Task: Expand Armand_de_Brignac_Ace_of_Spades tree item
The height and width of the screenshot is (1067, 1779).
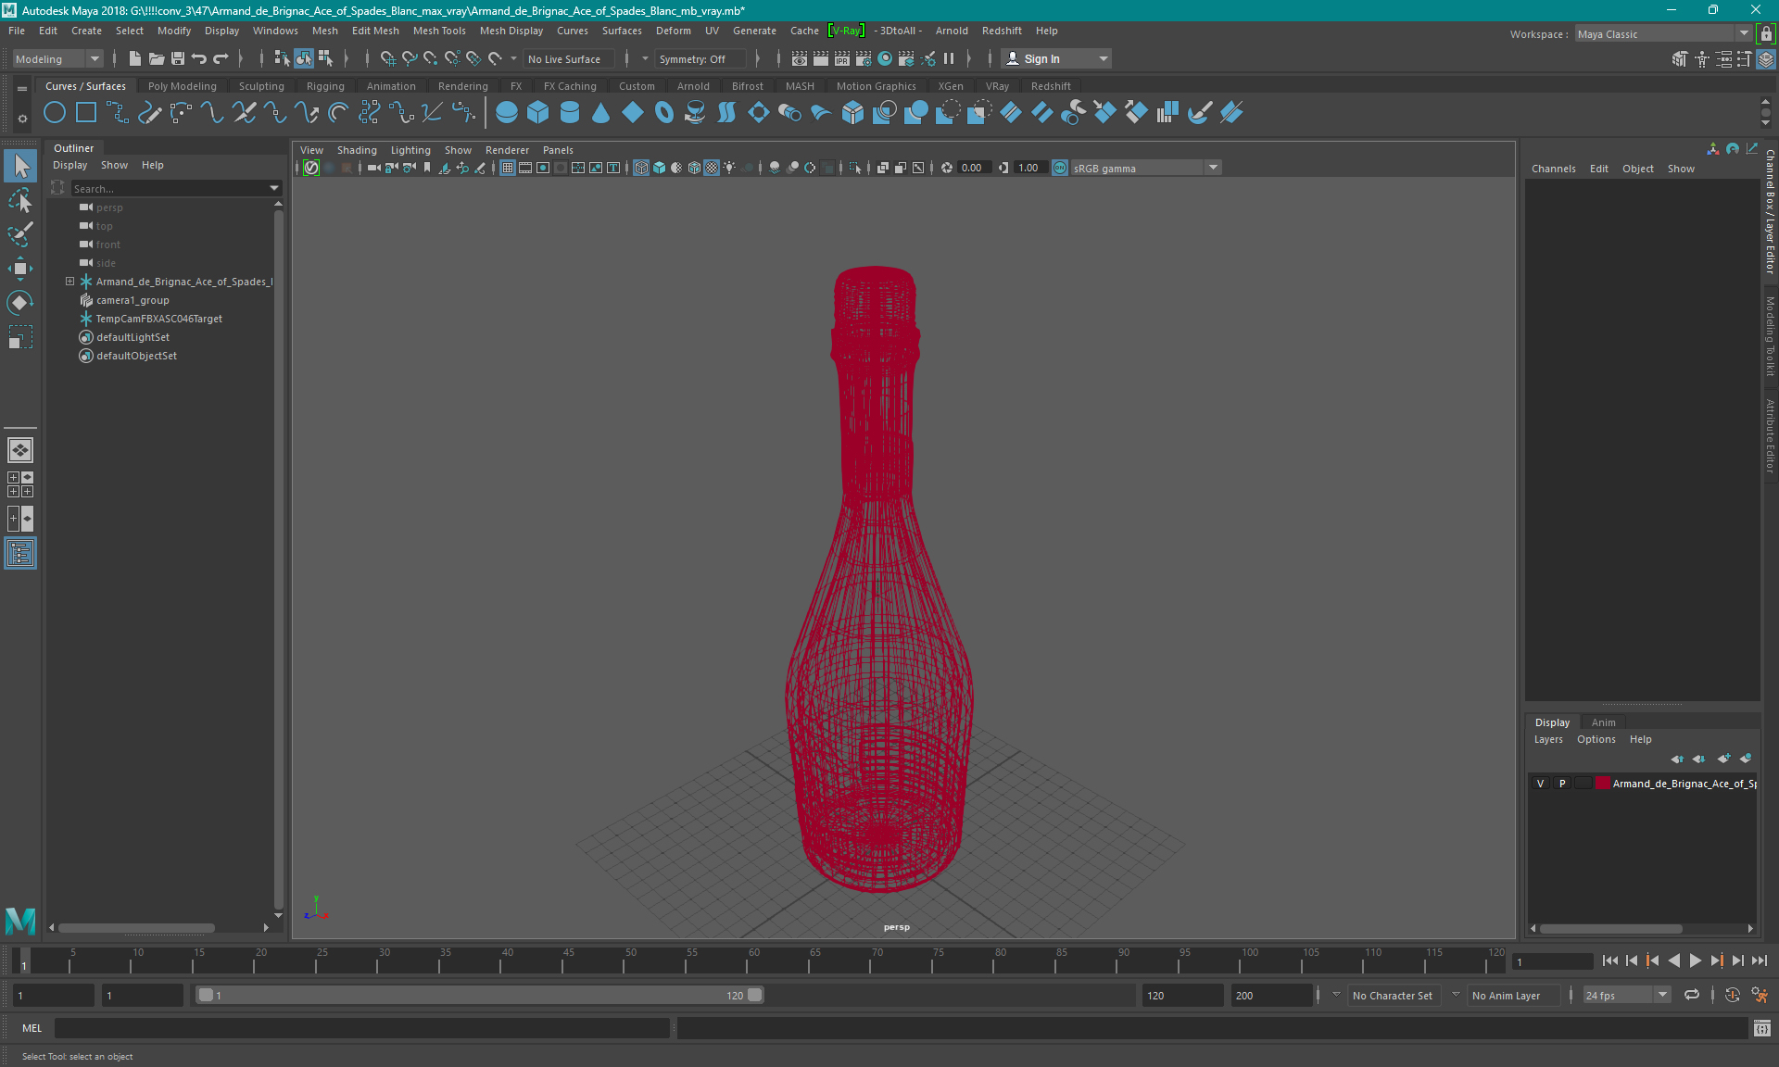Action: coord(69,281)
